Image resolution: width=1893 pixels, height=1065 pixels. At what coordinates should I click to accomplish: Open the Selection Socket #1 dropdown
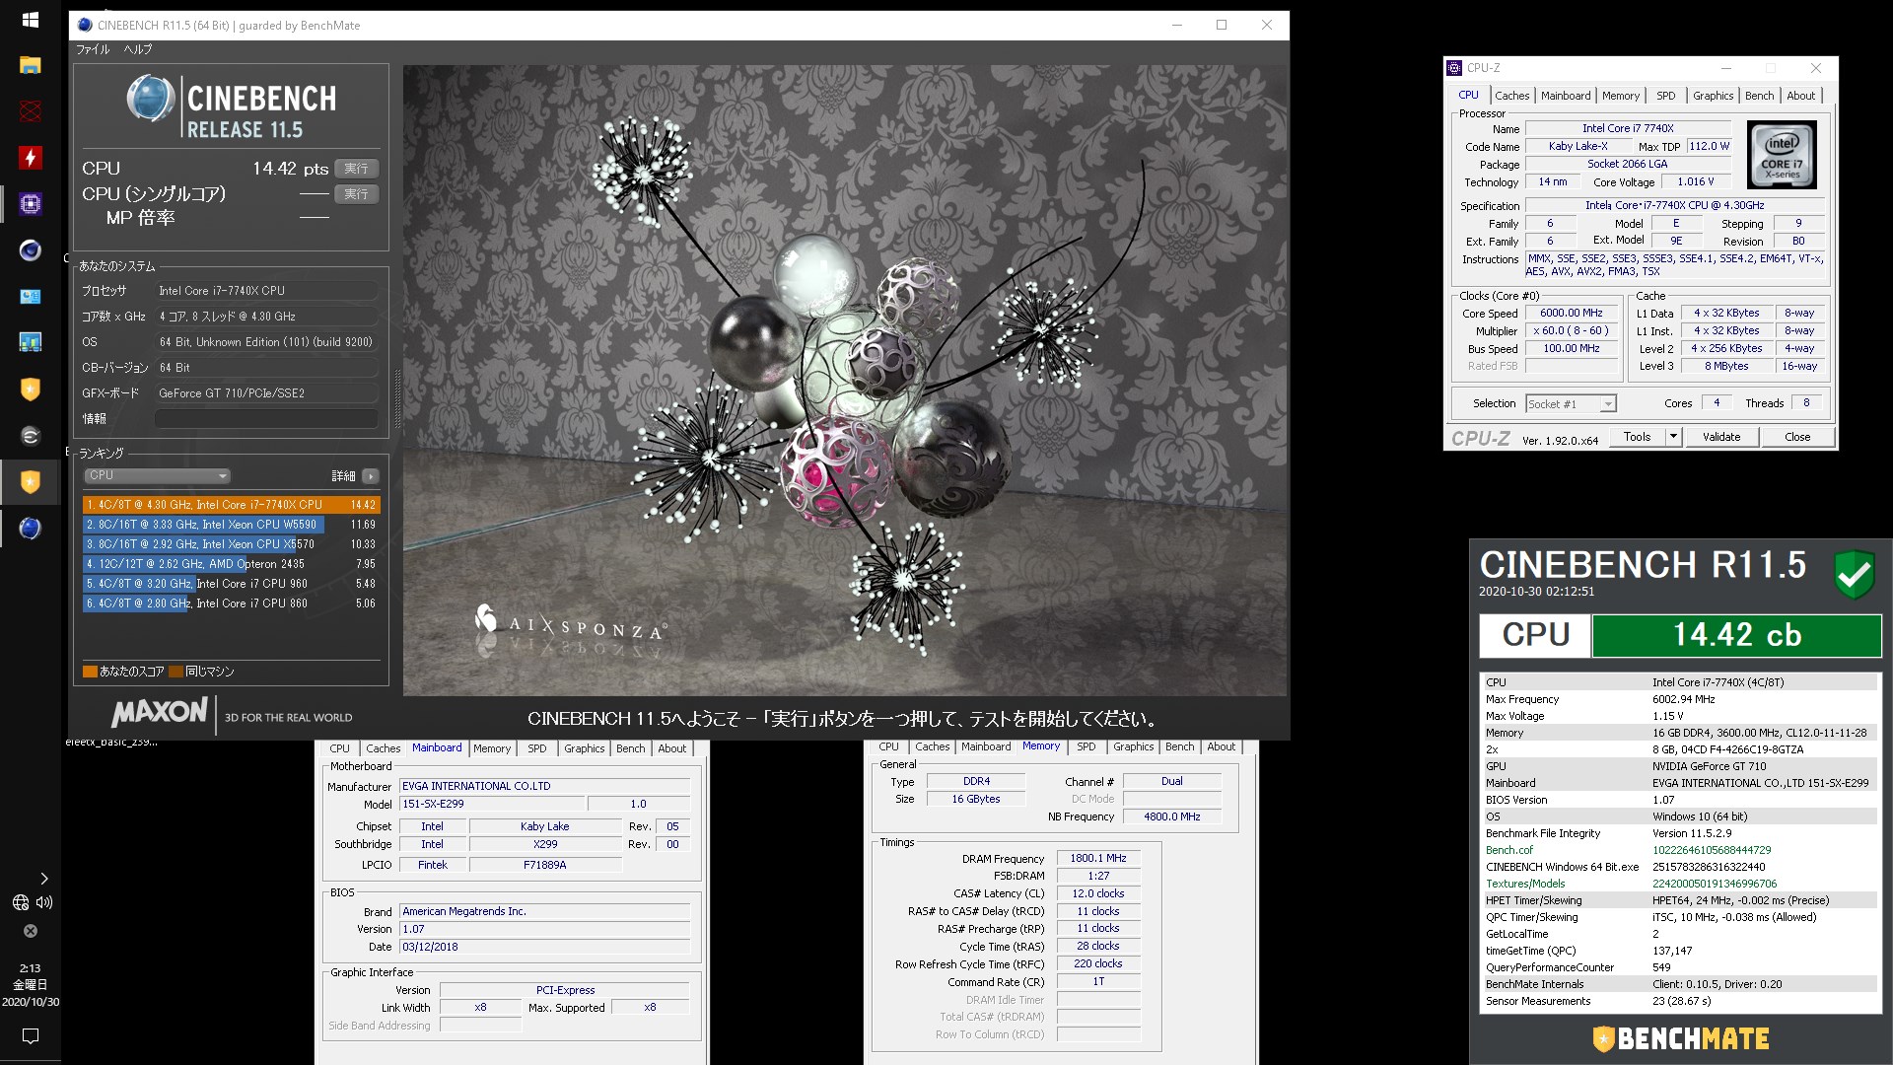1571,403
